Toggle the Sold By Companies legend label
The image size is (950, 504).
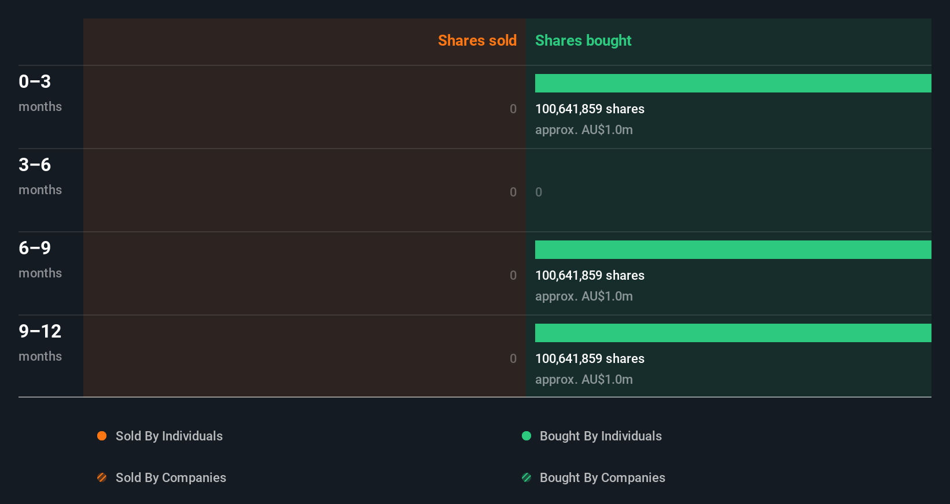tap(171, 477)
